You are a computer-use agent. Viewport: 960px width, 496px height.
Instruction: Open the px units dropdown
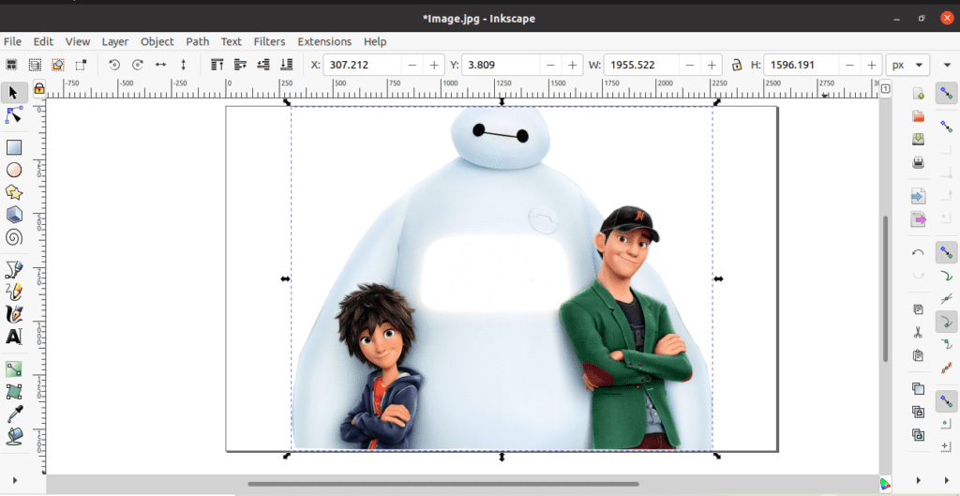[907, 65]
